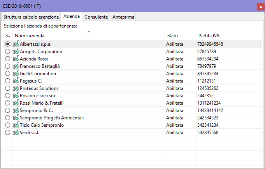Open the Anteprima tab
Screen dimensions: 265x169
[x=123, y=17]
